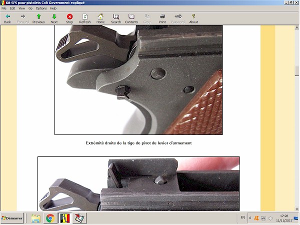Open the View menu
The width and height of the screenshot is (300, 225).
tap(22, 8)
